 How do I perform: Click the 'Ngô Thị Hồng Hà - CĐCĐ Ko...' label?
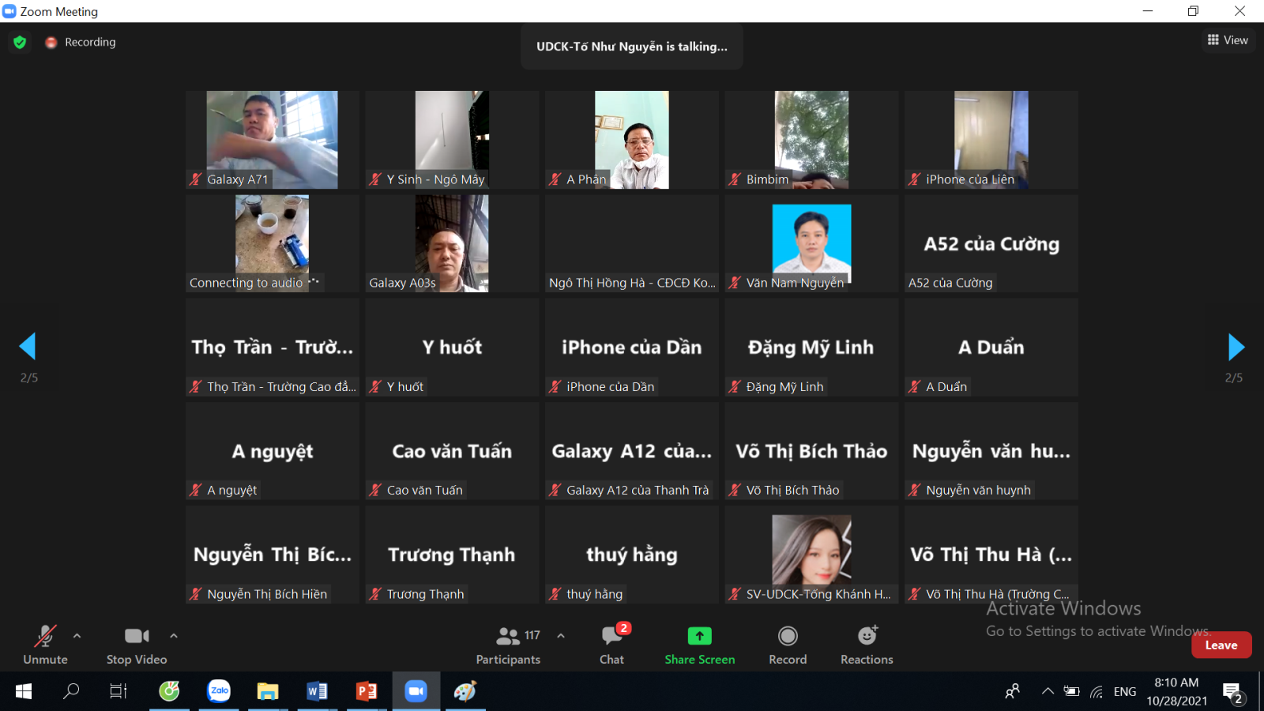[632, 283]
